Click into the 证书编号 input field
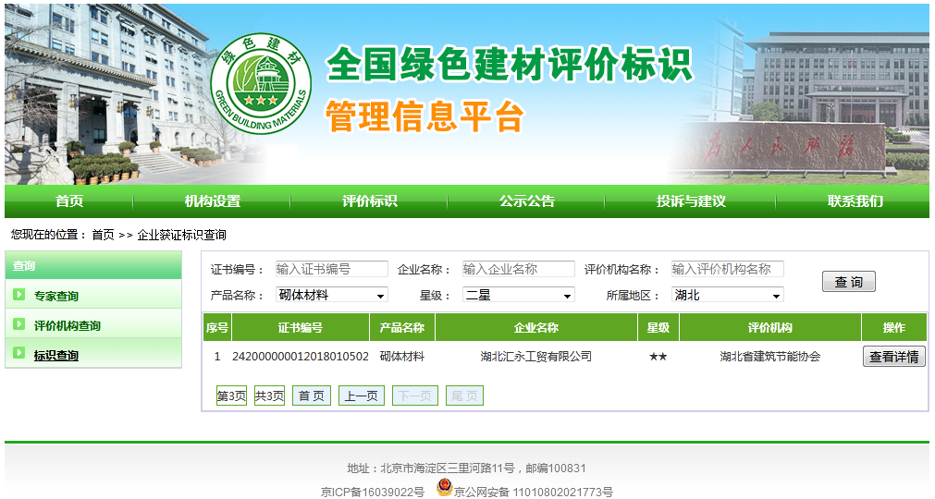The height and width of the screenshot is (499, 935). (331, 269)
